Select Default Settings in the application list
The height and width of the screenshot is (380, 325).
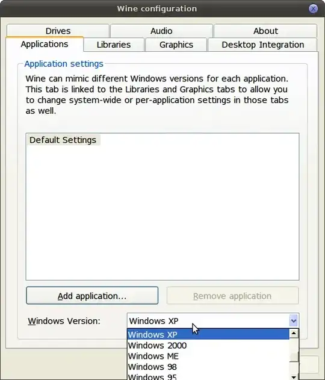click(63, 140)
